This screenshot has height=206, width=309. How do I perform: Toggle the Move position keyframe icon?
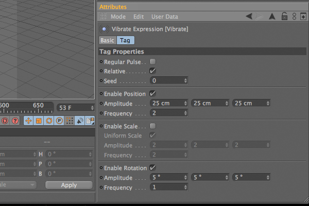click(x=28, y=121)
